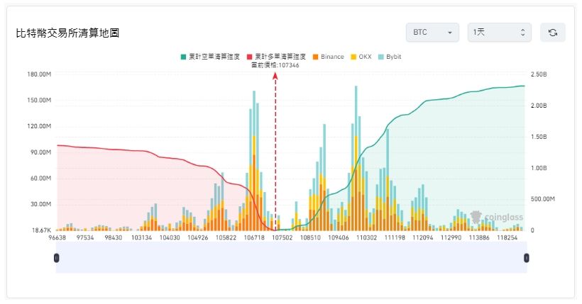Click the 108510 x-axis price label
Viewport: 582px width, 304px height.
310,237
